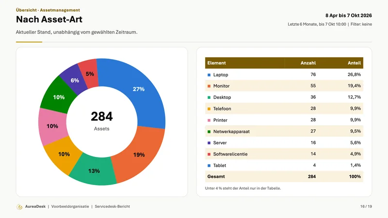Image resolution: width=388 pixels, height=218 pixels.
Task: Click count 27 in Netwerkapparaat row
Action: pyautogui.click(x=313, y=131)
